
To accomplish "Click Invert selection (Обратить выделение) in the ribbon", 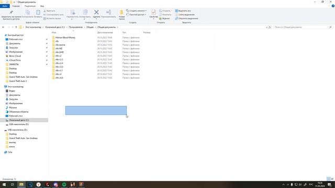I will pos(186,19).
